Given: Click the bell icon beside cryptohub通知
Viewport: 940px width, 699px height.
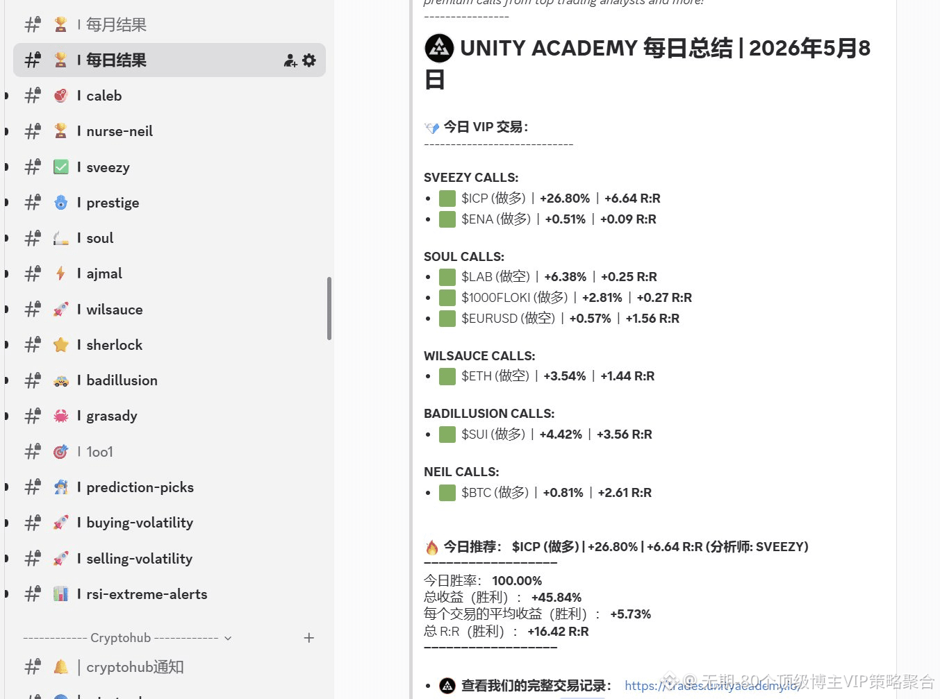Looking at the screenshot, I should [61, 667].
